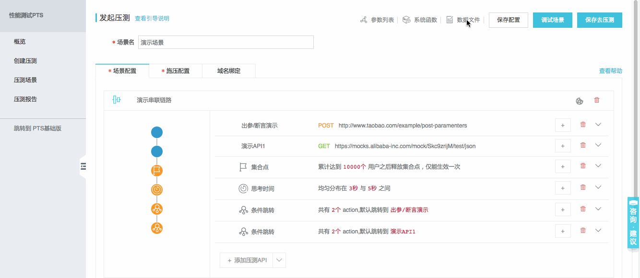Click the 保存去压测 button
This screenshot has width=640, height=278.
point(599,20)
